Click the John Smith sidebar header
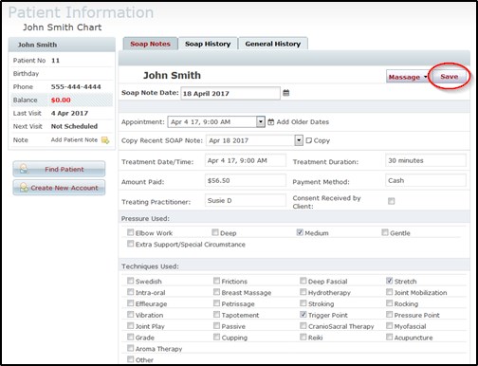Image resolution: width=478 pixels, height=366 pixels. click(x=62, y=45)
